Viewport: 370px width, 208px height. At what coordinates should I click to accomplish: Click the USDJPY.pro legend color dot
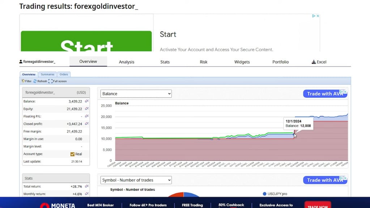(265, 194)
